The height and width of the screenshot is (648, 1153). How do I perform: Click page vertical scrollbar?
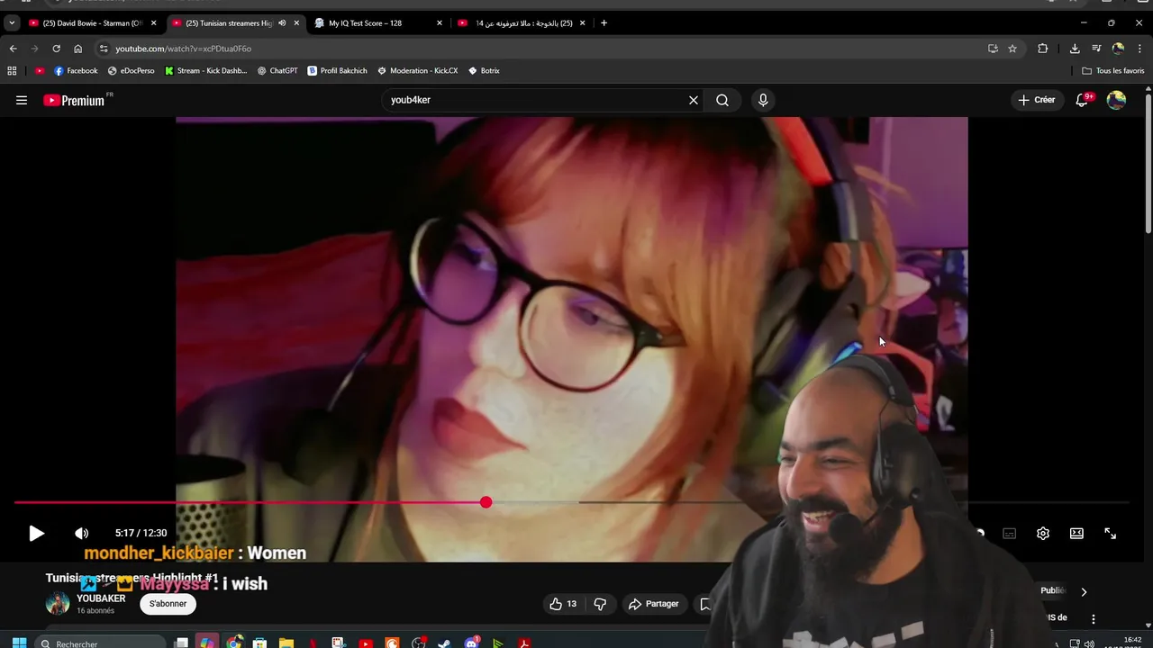(x=1148, y=162)
